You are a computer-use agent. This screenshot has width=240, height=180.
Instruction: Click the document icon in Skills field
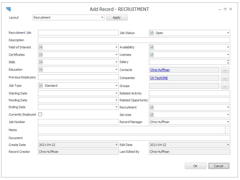coord(41,62)
